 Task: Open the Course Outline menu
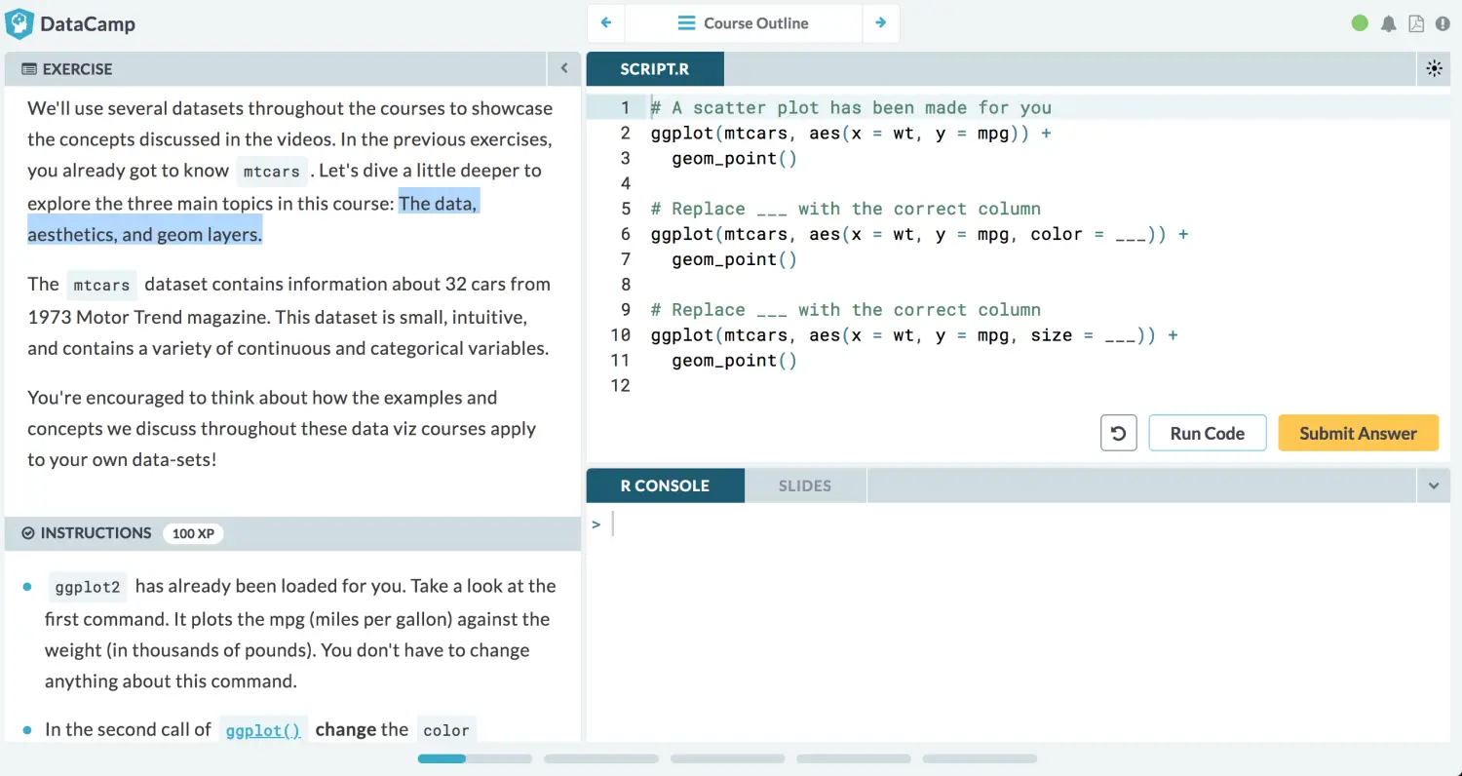[x=744, y=22]
